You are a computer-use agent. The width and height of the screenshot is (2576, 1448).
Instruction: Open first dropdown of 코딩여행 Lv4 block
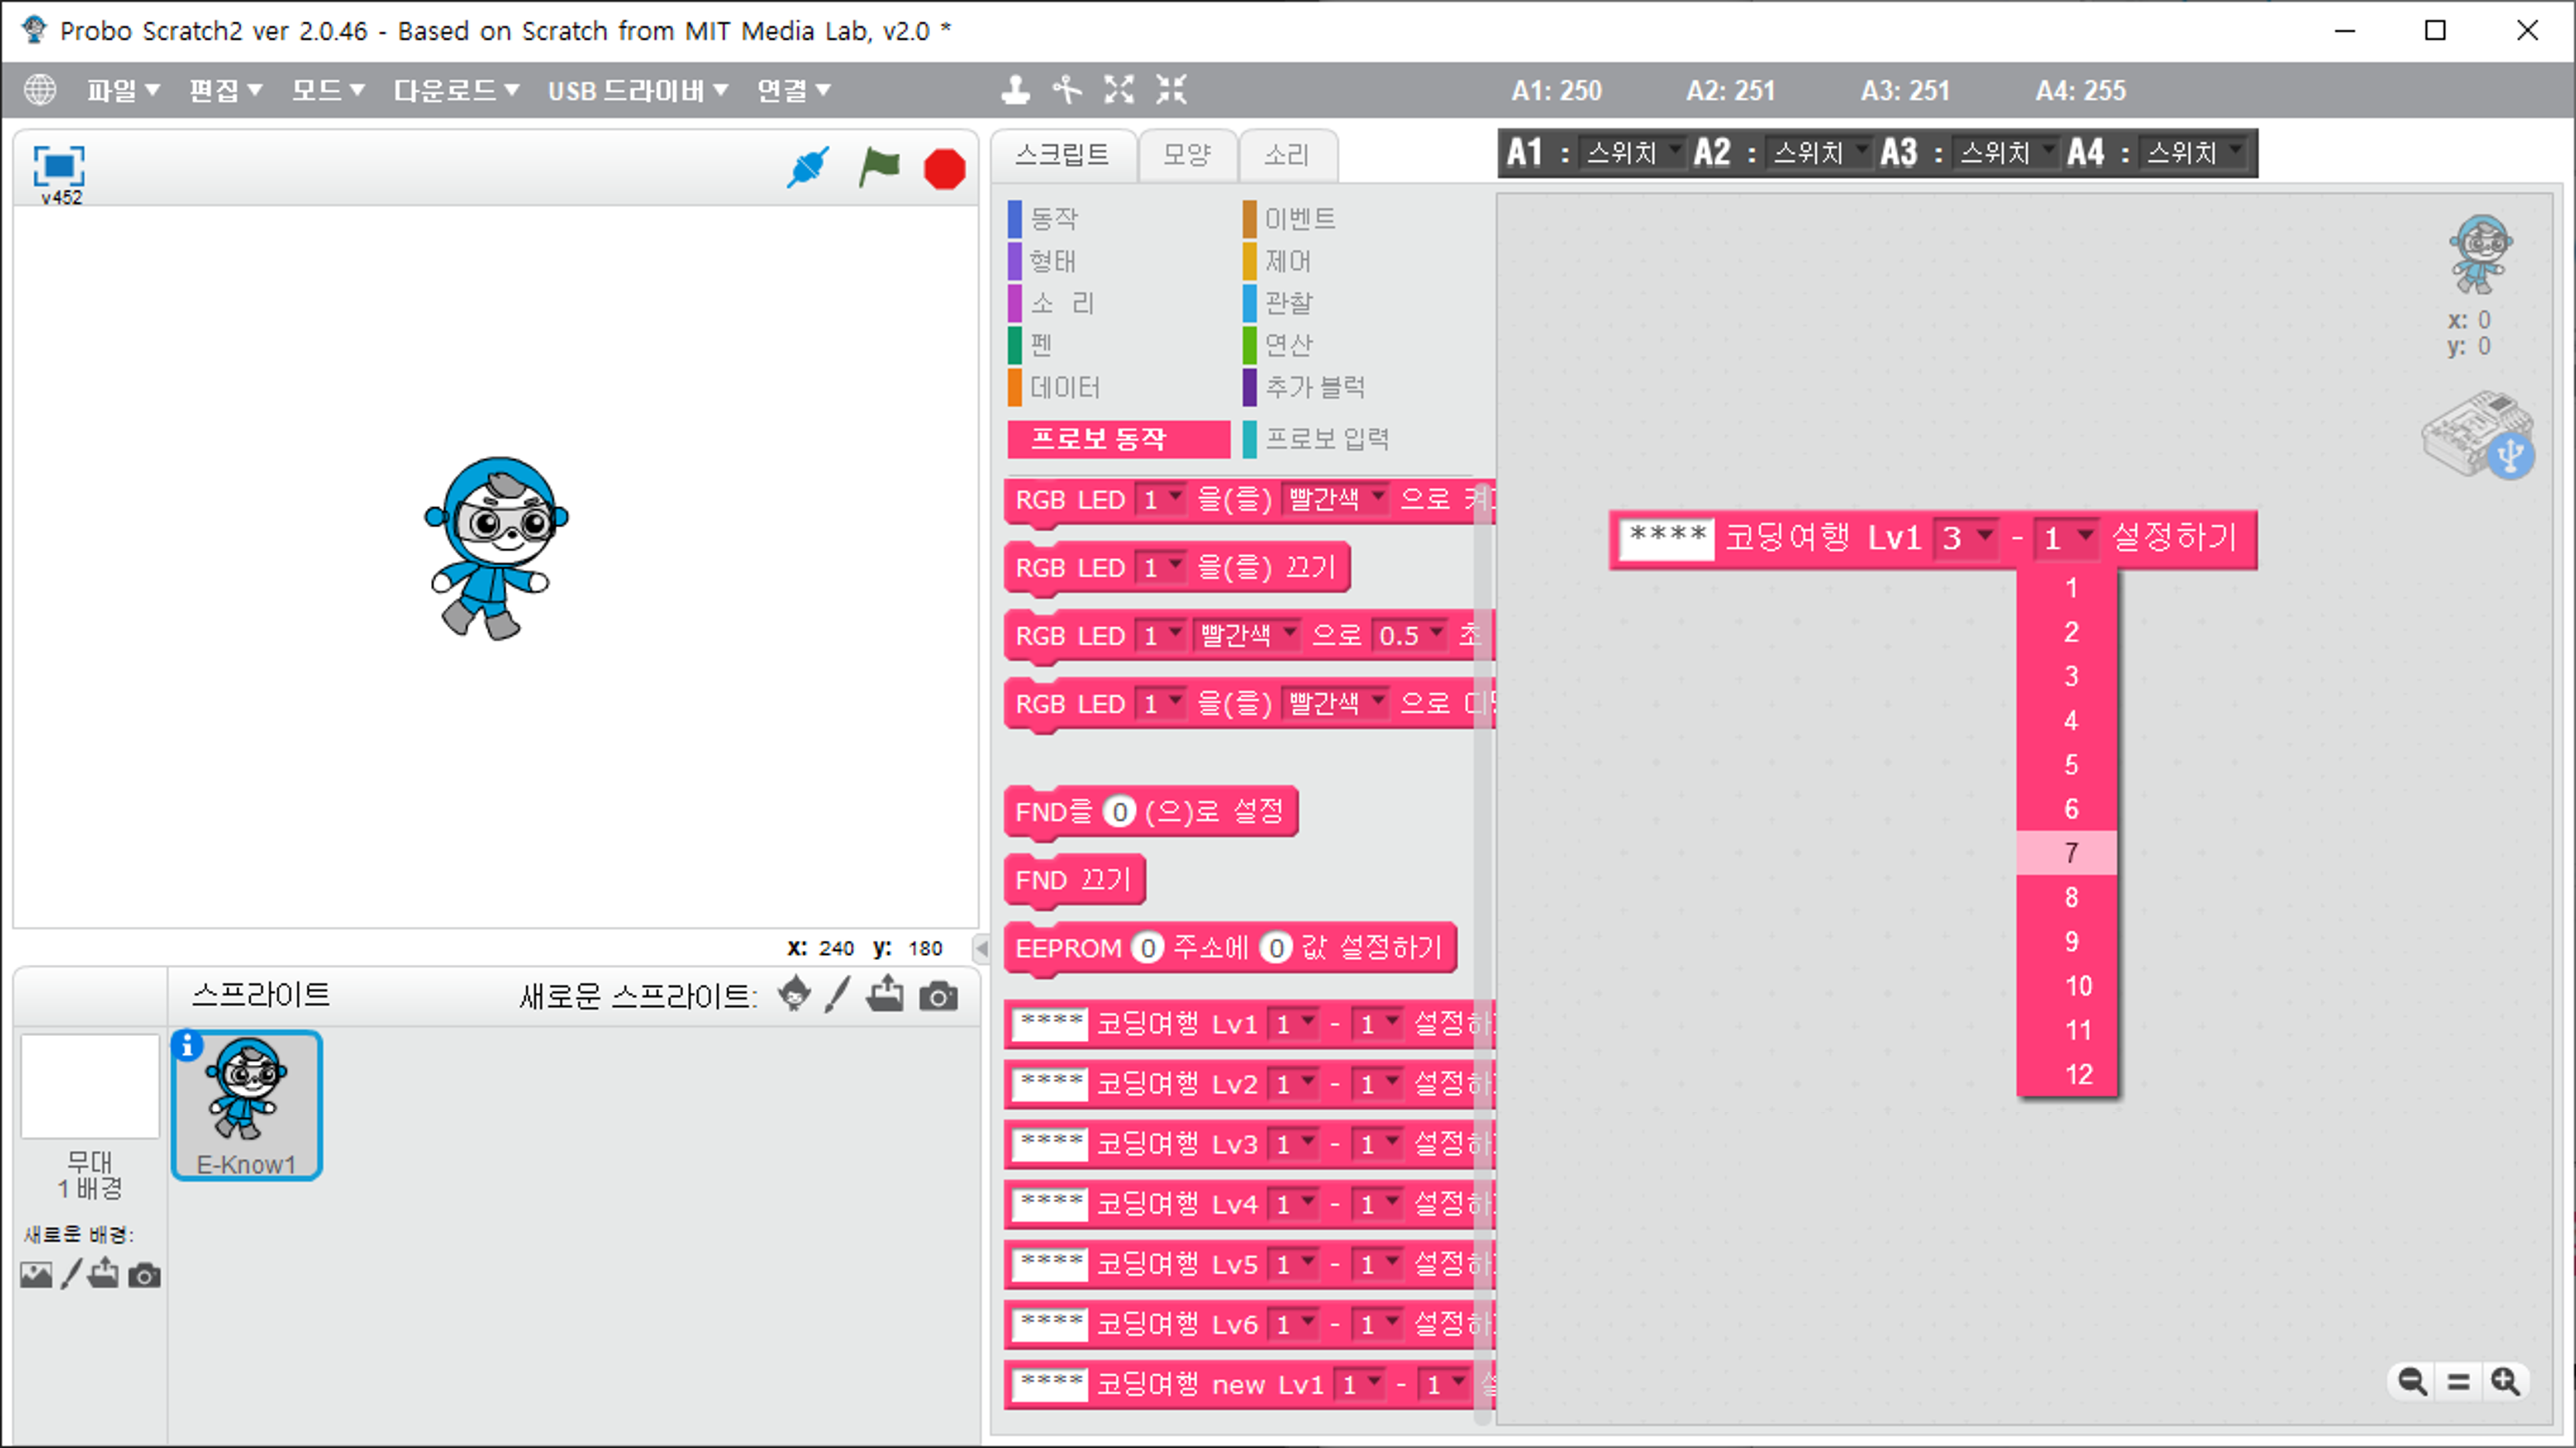tap(1294, 1204)
